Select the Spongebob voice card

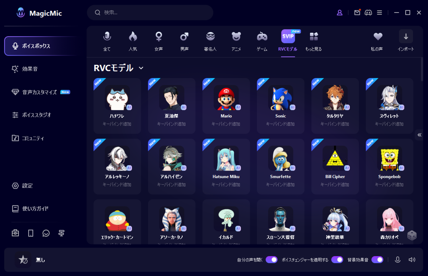point(389,167)
